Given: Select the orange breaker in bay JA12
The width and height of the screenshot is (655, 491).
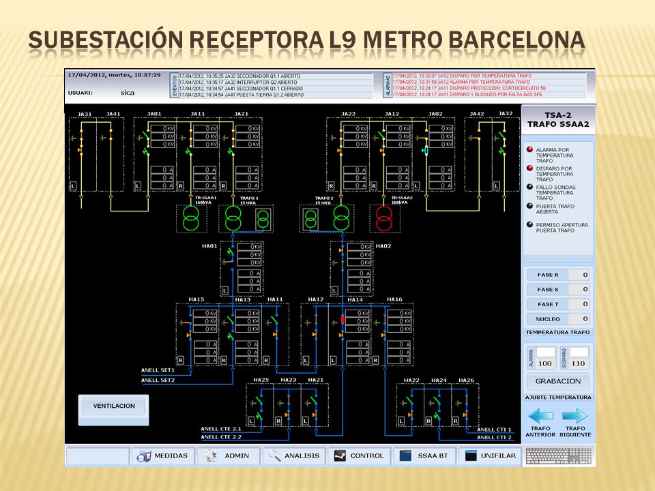Looking at the screenshot, I should [382, 149].
